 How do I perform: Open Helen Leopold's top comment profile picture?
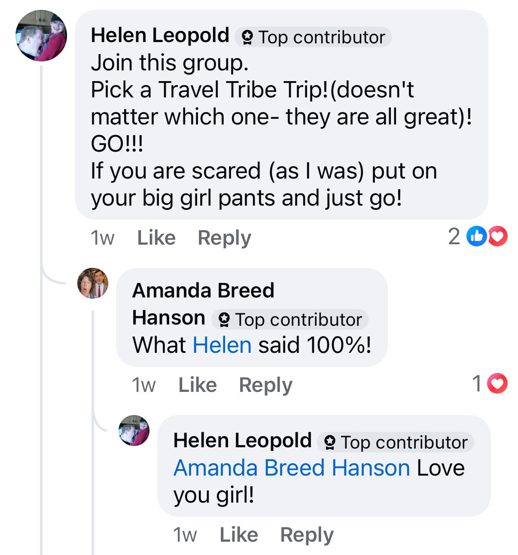(41, 36)
